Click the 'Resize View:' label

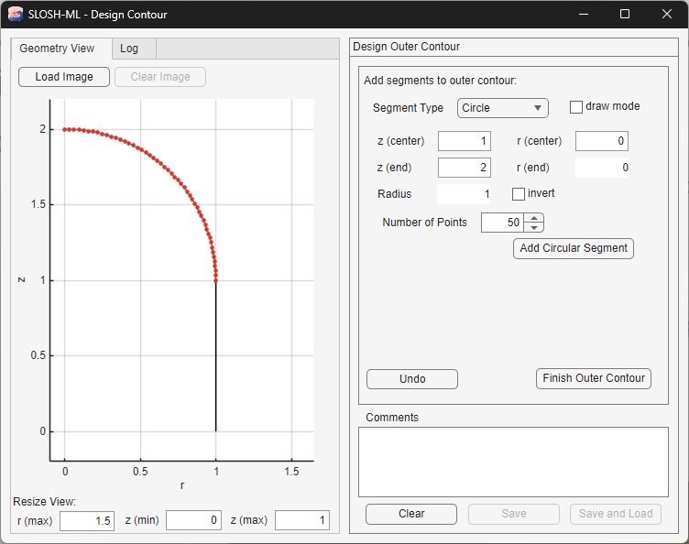click(x=44, y=501)
